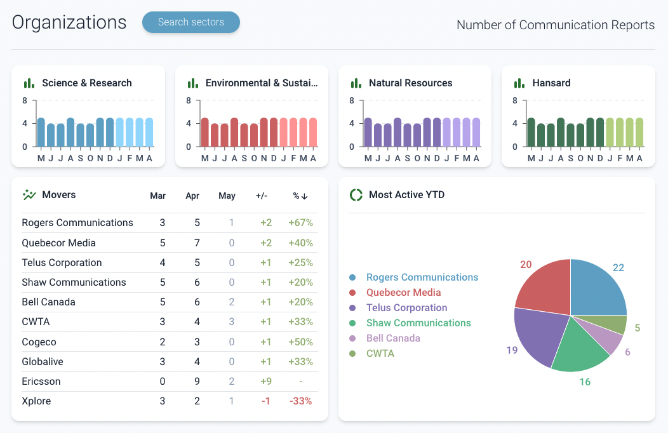Open the Xplore organization row
668x433 pixels.
(x=36, y=401)
